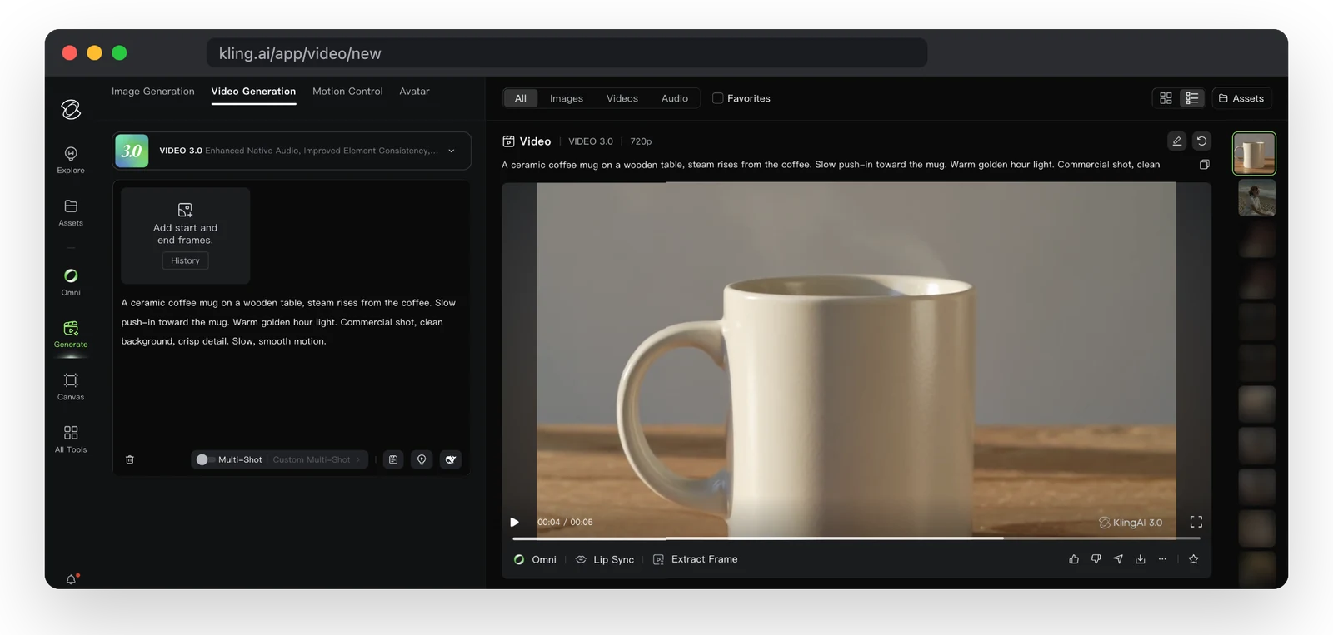The image size is (1333, 635).
Task: Switch results to list view
Action: (x=1192, y=98)
